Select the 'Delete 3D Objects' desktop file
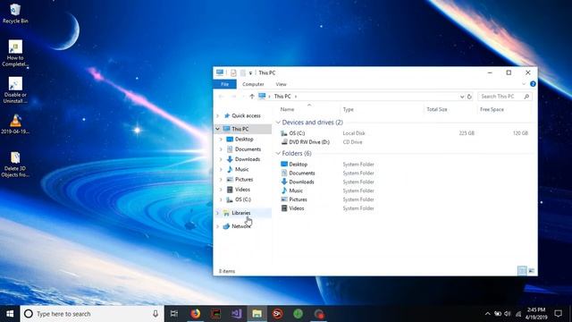 tap(15, 165)
